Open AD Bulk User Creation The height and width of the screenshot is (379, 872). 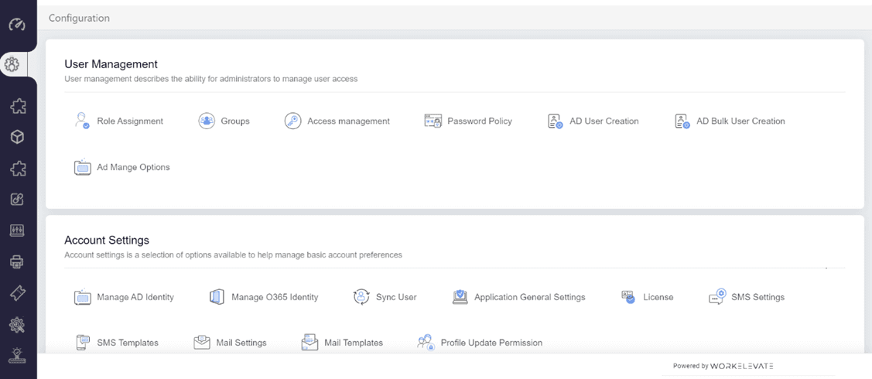[x=740, y=121]
